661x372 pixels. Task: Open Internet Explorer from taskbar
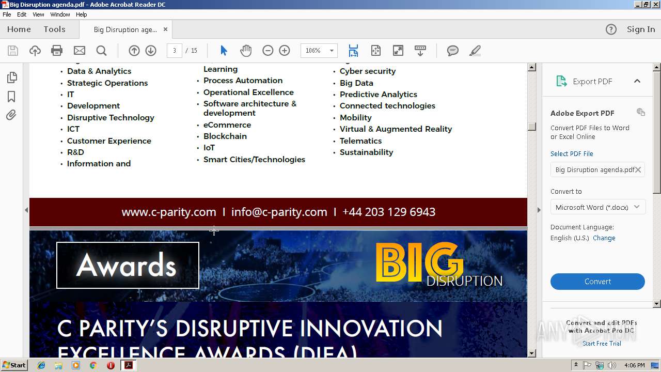(x=41, y=365)
